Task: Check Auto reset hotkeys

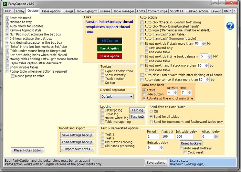Action: click(x=182, y=148)
